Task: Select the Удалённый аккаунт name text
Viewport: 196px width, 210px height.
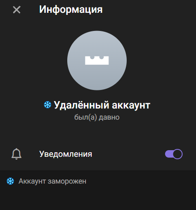Action: [x=102, y=105]
